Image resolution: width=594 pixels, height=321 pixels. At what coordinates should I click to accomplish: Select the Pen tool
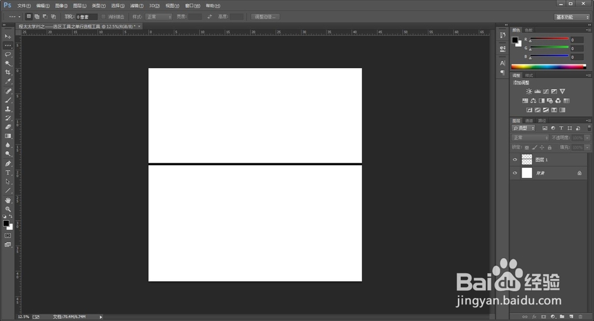pos(8,164)
